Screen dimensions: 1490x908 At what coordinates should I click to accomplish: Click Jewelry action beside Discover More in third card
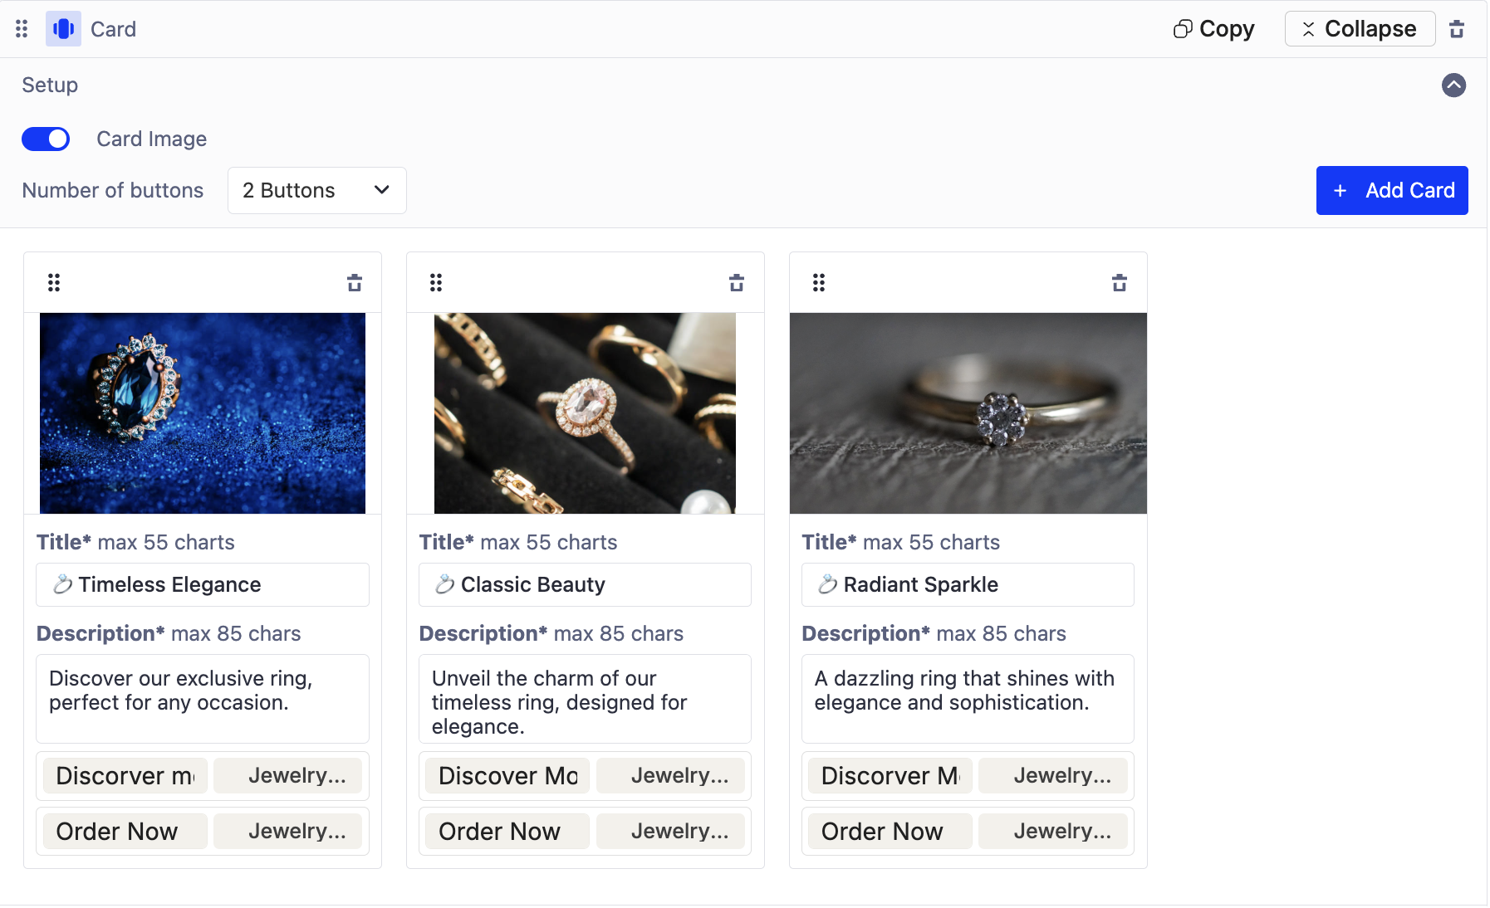click(1052, 776)
